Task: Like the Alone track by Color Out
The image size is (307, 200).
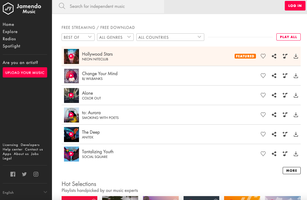Action: [263, 95]
